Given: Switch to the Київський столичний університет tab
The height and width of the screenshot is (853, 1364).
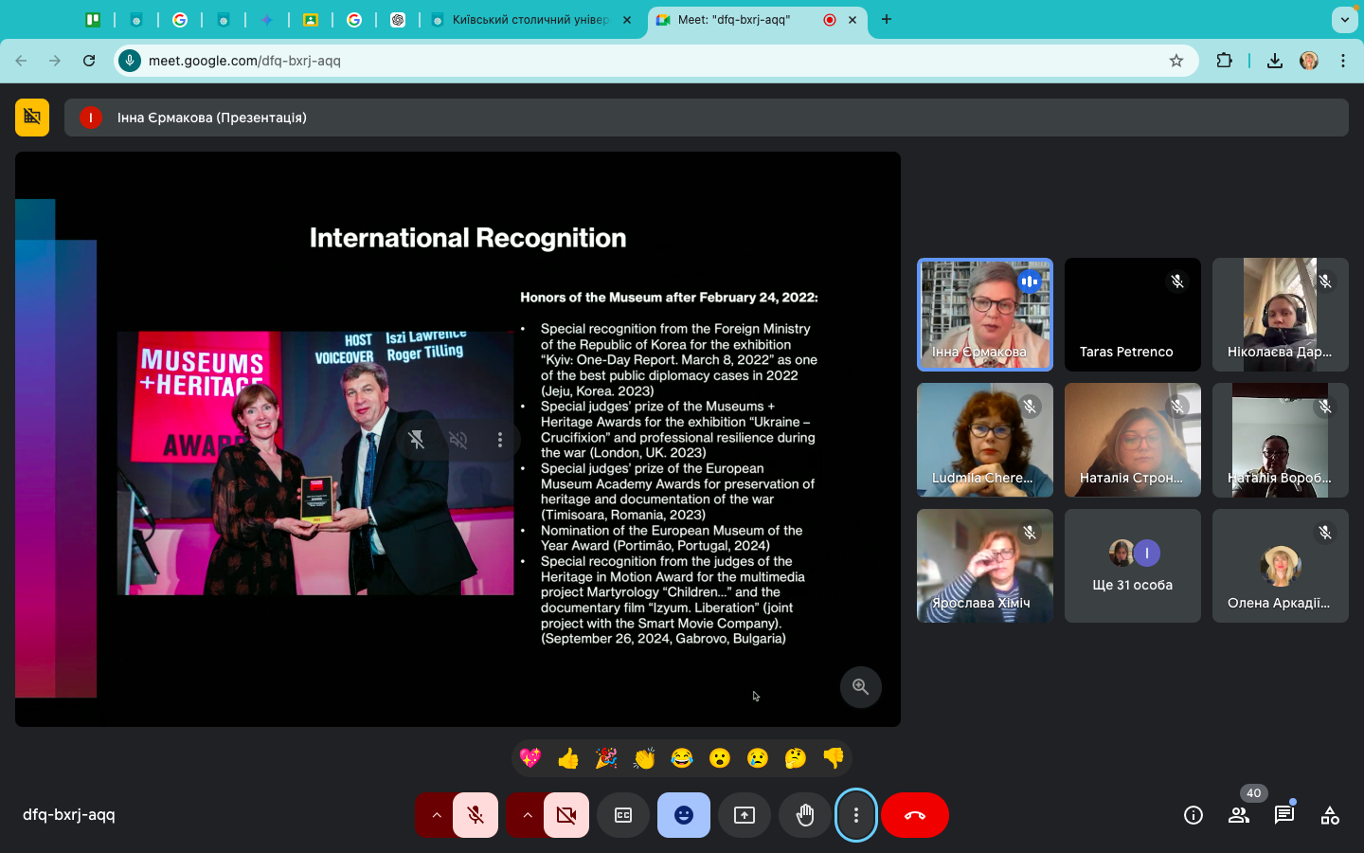Looking at the screenshot, I should click(x=529, y=20).
